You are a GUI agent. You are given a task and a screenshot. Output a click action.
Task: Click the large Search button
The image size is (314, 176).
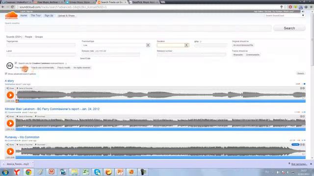coord(289,28)
